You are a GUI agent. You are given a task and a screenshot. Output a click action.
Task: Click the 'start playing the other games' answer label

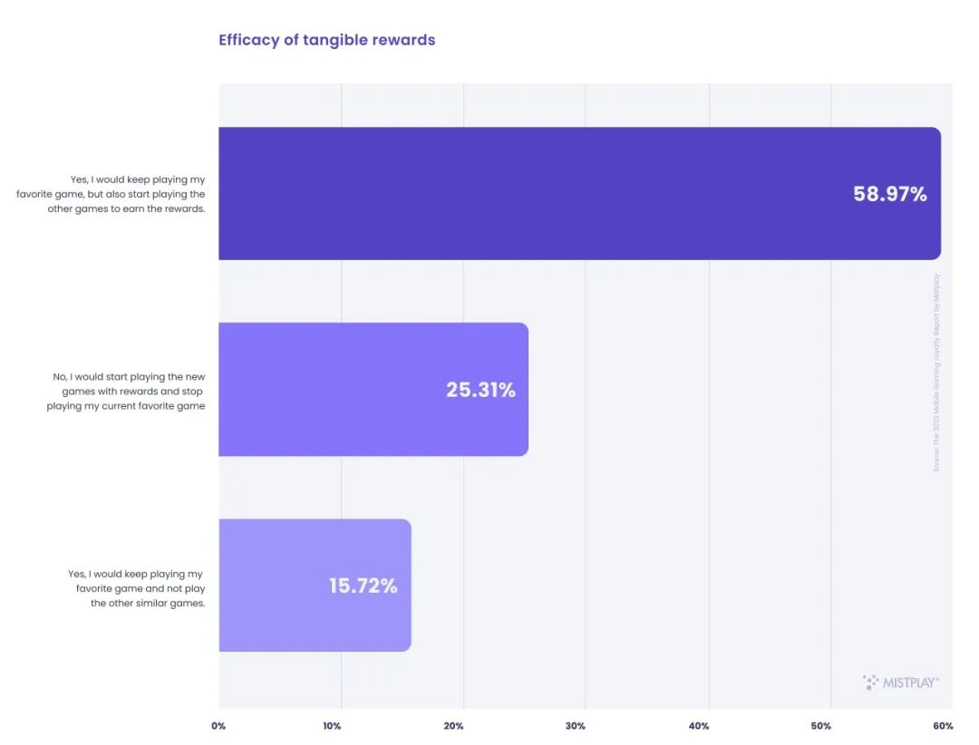point(111,194)
